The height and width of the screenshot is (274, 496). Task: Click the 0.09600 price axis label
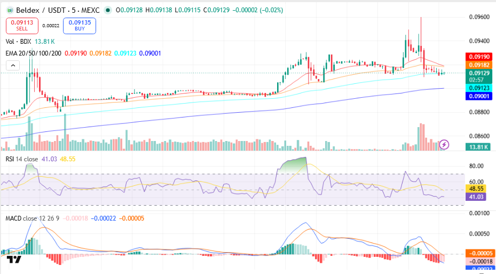click(x=479, y=17)
